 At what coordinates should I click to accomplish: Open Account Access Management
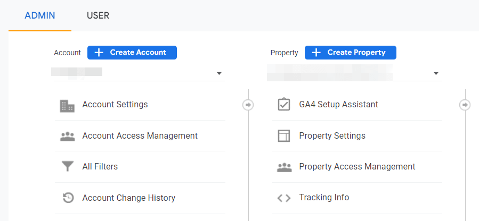click(x=140, y=136)
